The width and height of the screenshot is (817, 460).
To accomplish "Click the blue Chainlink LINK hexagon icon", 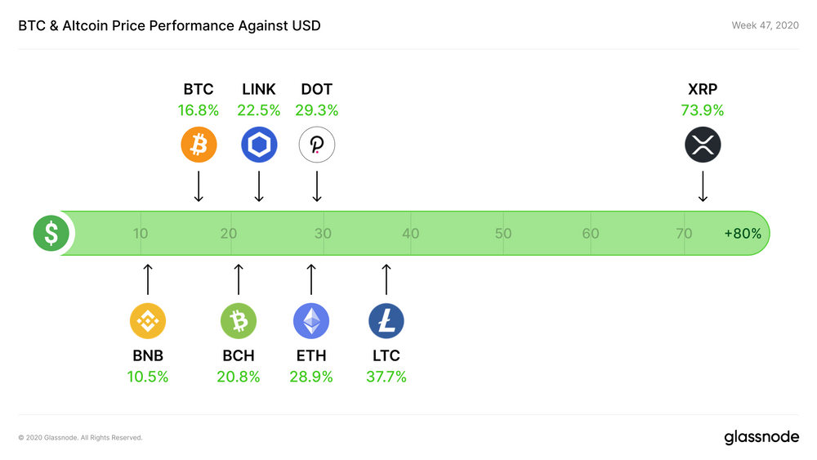I will point(259,145).
